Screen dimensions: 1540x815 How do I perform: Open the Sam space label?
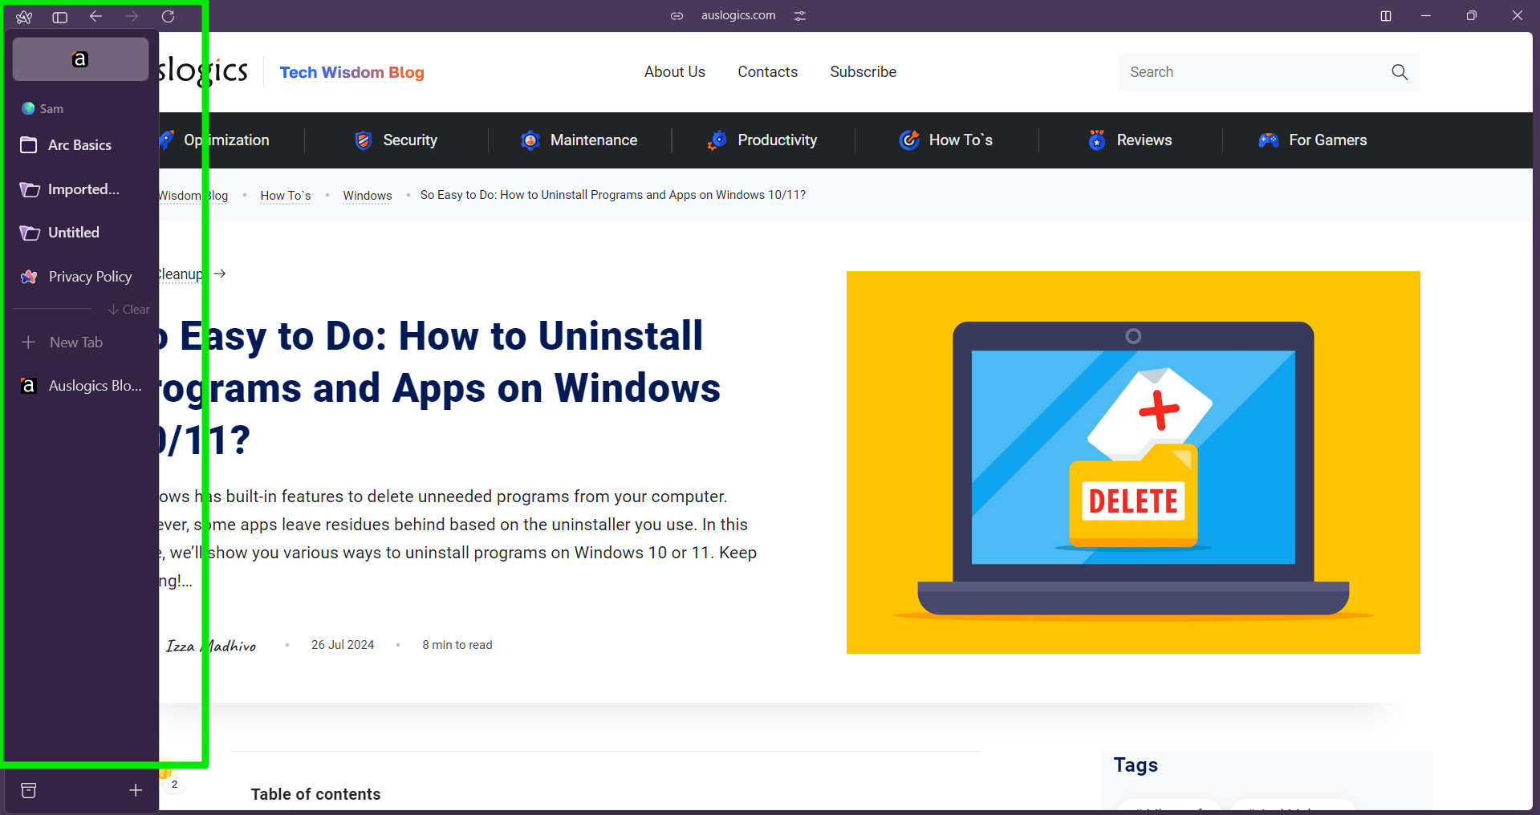43,108
